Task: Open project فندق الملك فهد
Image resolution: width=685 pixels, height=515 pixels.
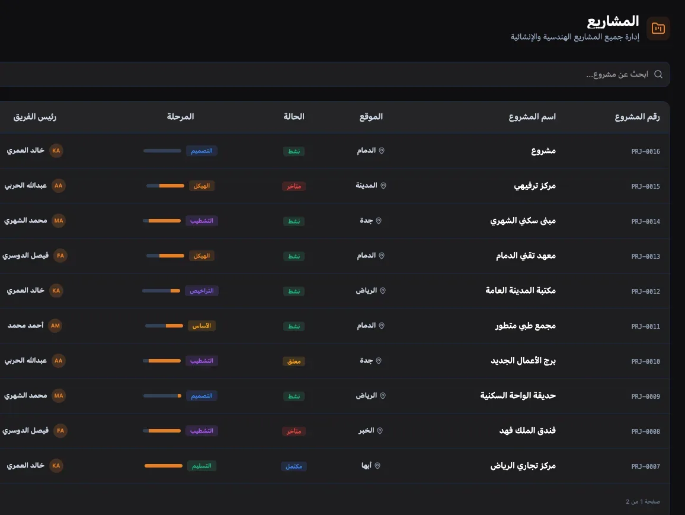Action: 528,431
